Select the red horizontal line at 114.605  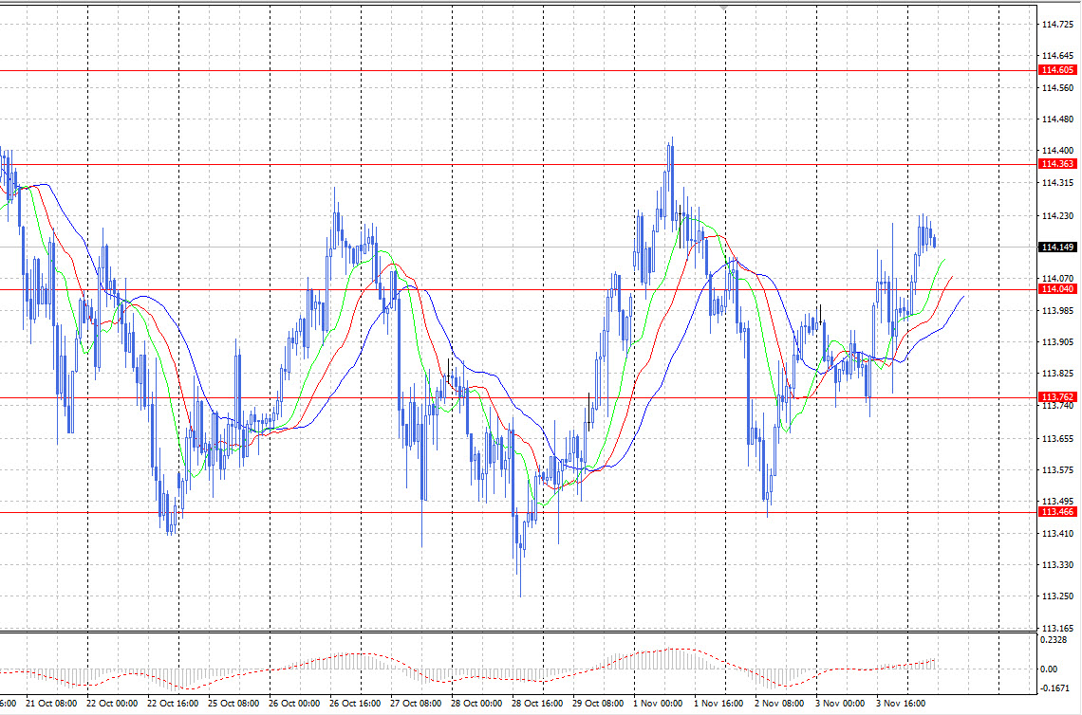tap(518, 70)
